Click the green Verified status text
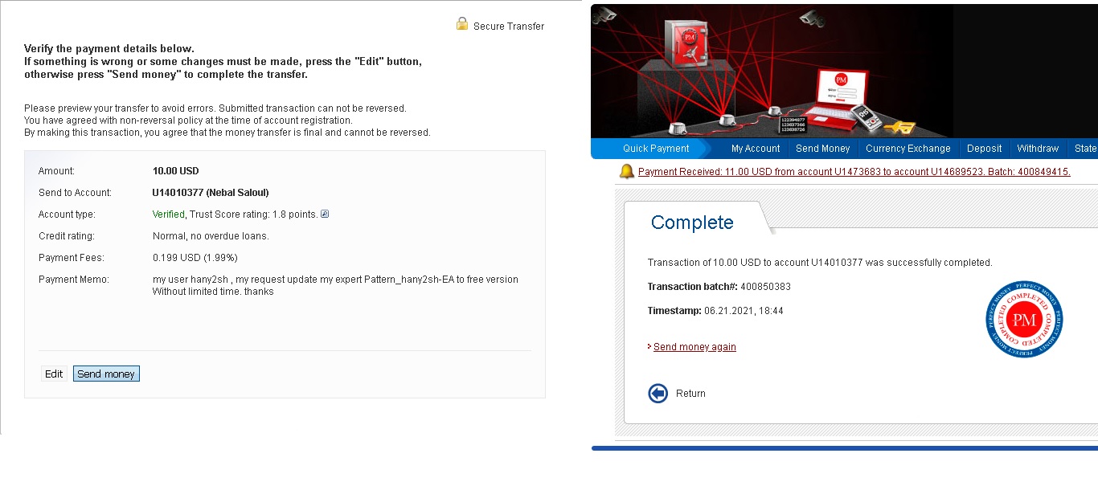The image size is (1098, 486). pyautogui.click(x=169, y=214)
